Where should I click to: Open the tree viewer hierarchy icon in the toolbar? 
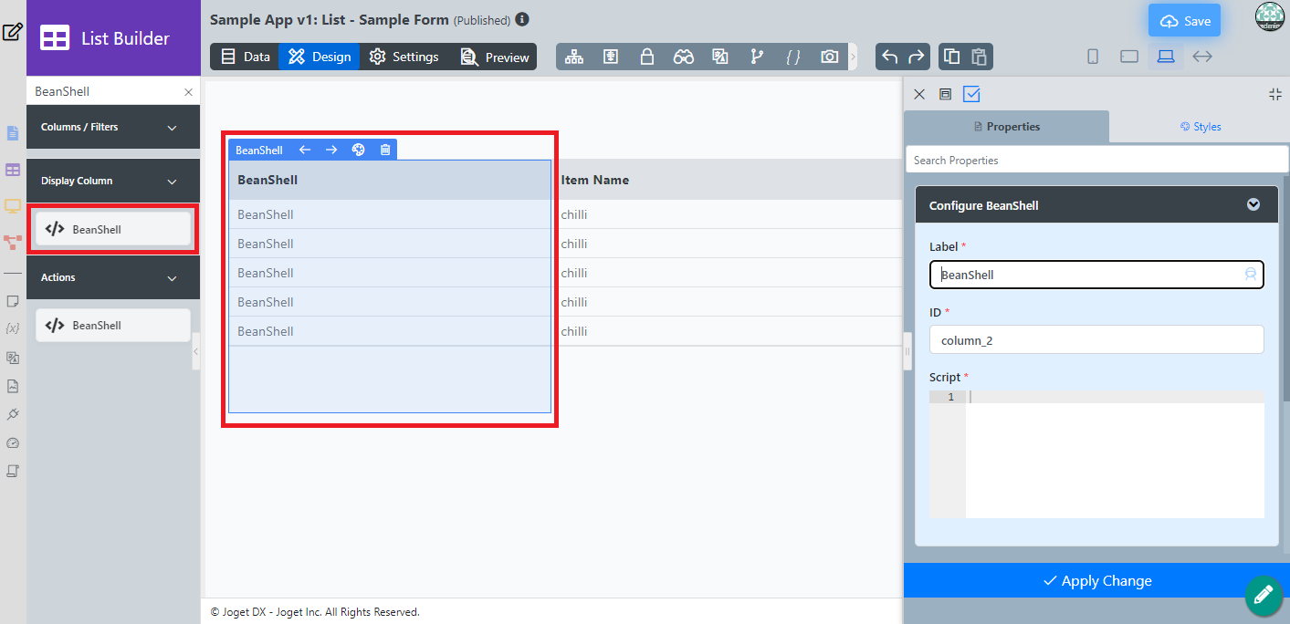click(x=574, y=57)
